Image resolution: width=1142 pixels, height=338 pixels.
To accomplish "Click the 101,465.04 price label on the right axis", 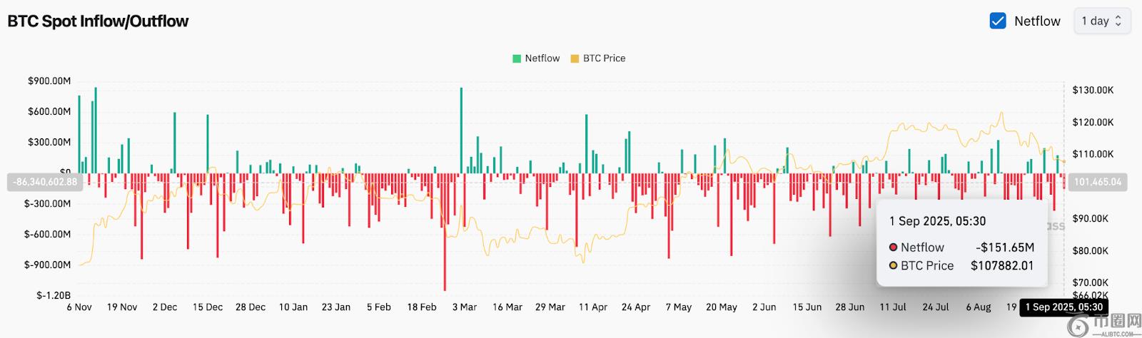I will (x=1097, y=182).
